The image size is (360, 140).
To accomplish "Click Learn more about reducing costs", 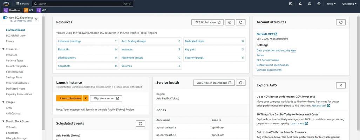I will pos(299,123).
